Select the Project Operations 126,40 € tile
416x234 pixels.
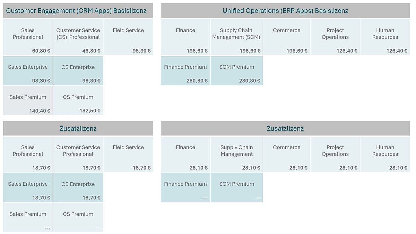[335, 37]
